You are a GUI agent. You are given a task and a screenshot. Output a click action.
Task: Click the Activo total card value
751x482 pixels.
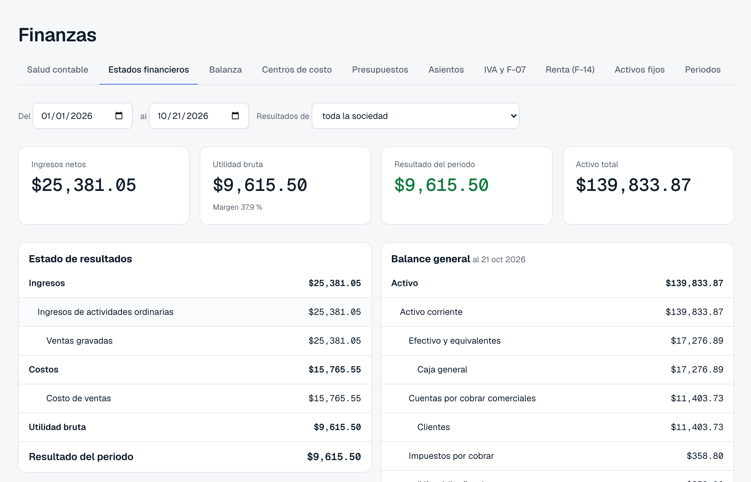point(633,185)
